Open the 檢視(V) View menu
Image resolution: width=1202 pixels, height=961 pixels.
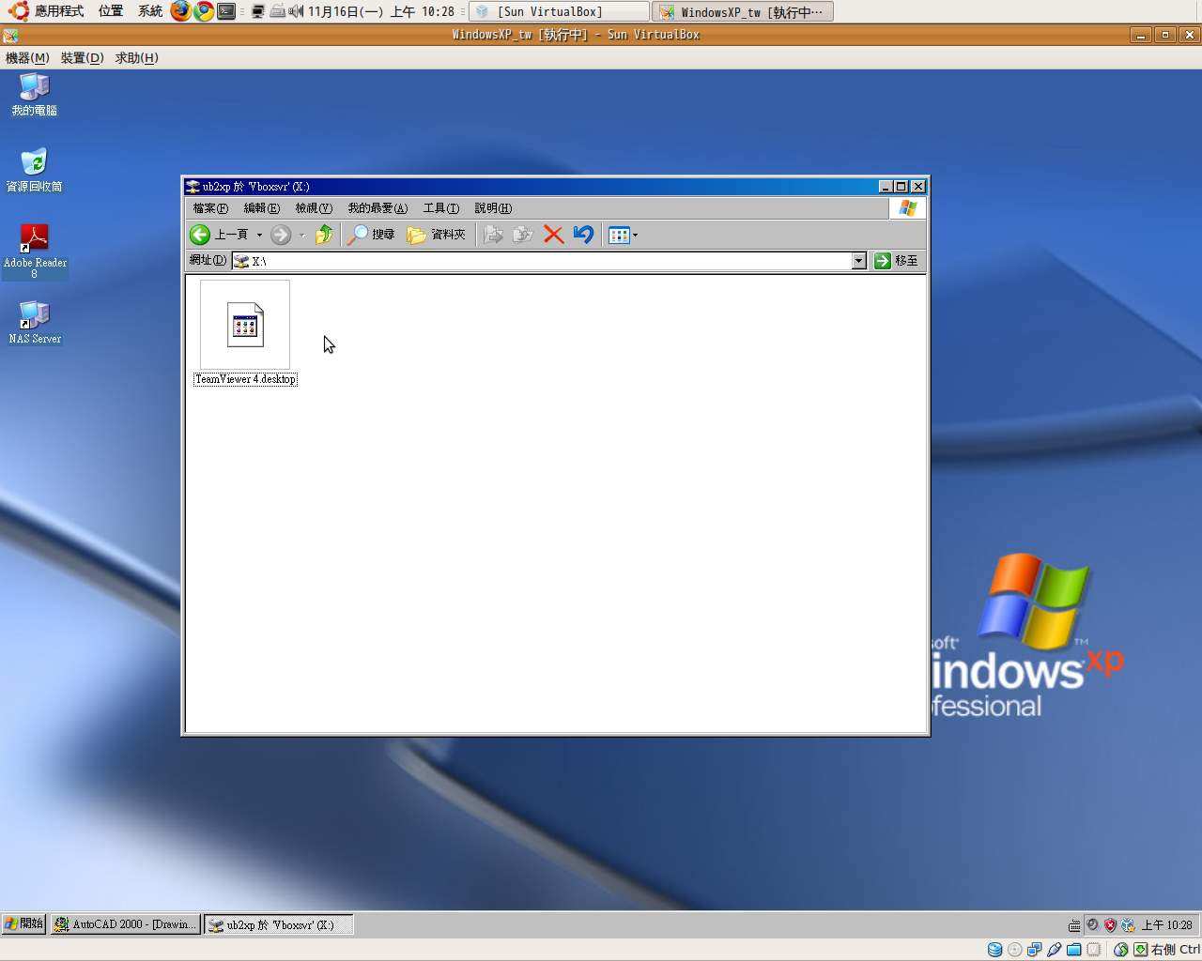(314, 208)
